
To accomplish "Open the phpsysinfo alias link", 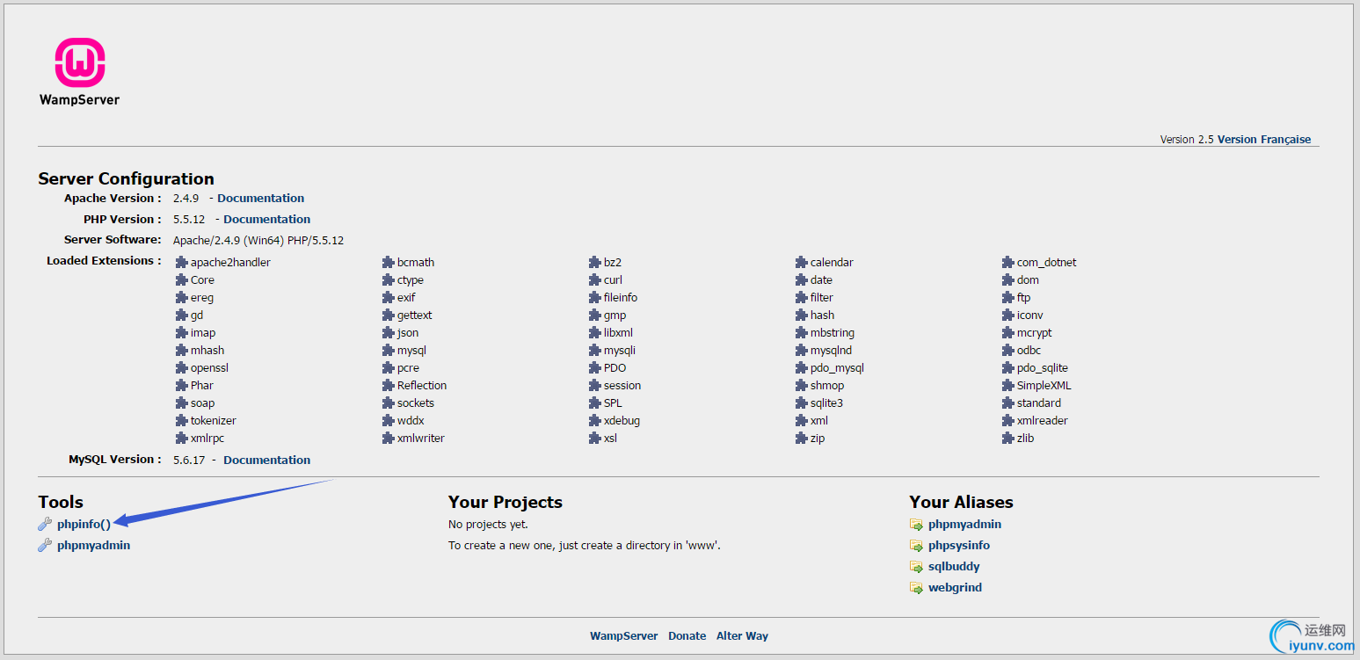I will (959, 546).
